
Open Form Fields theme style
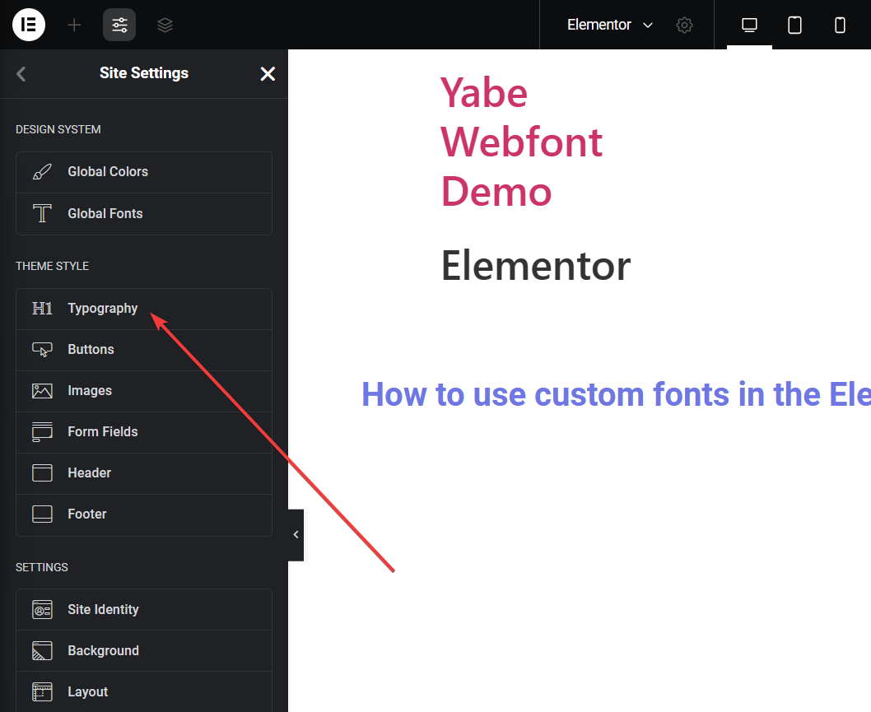pos(144,432)
